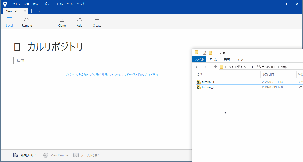Focus the 検索 search field
Image resolution: width=303 pixels, height=162 pixels.
(103, 61)
